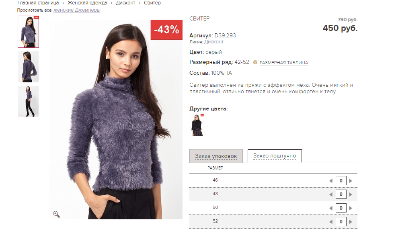Screen dimensions: 394x235
Task: Click the size chart question mark icon
Action: tap(255, 62)
